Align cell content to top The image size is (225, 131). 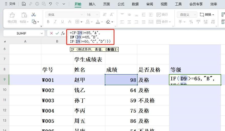click(x=122, y=15)
